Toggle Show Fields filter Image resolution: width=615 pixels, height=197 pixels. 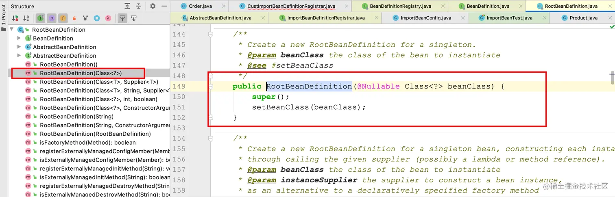(x=63, y=18)
